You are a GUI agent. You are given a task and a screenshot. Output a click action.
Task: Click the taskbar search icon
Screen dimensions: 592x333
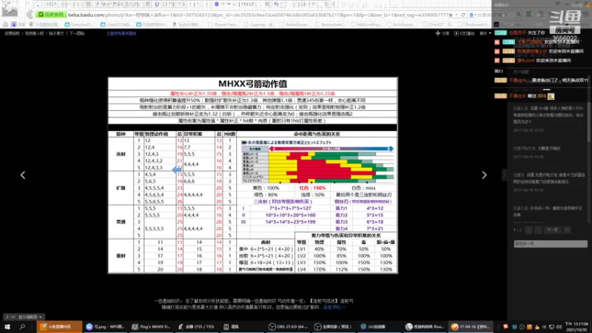pos(22,326)
